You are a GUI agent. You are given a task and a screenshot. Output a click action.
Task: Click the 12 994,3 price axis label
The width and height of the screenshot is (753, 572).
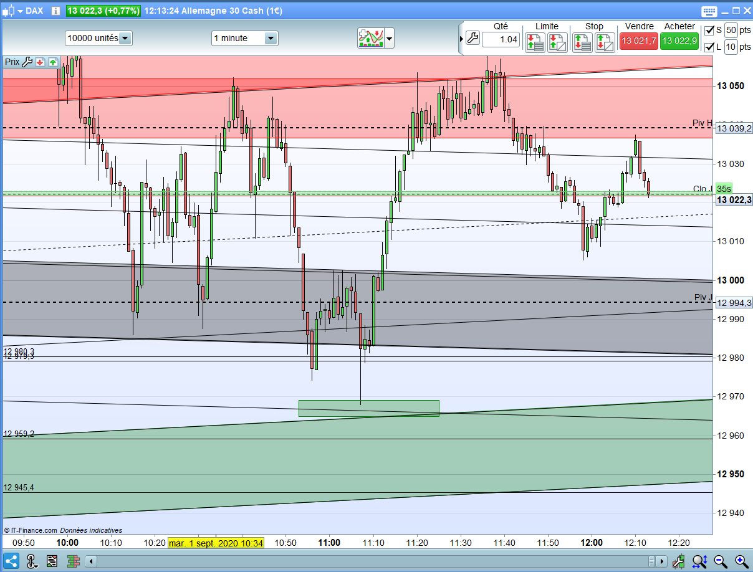point(734,303)
